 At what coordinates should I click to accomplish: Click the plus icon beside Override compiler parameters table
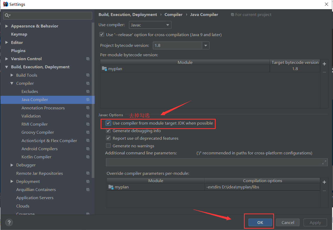click(324, 182)
